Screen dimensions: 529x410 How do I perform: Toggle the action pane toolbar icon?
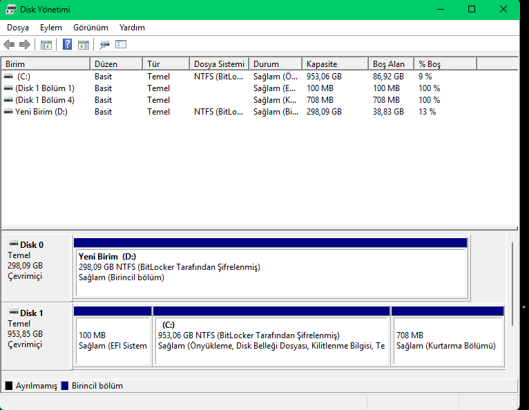click(84, 44)
